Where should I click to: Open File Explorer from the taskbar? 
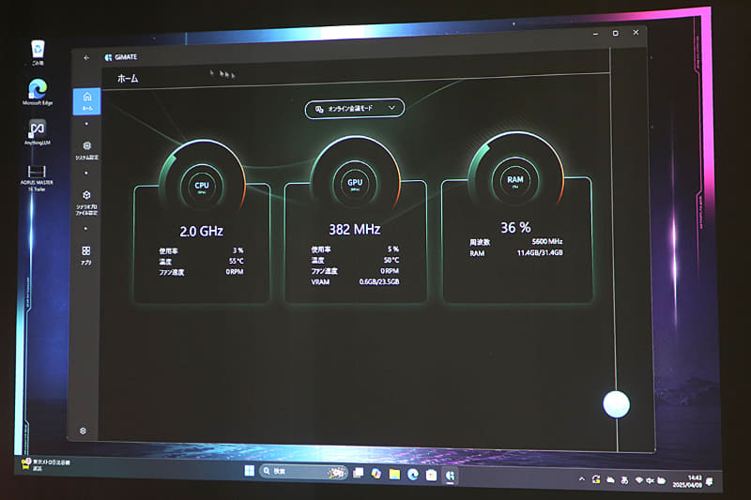[394, 474]
